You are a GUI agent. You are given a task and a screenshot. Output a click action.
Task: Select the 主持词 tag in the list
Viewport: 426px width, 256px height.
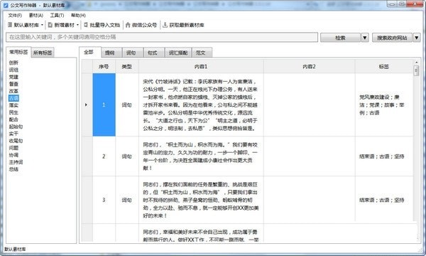16,162
